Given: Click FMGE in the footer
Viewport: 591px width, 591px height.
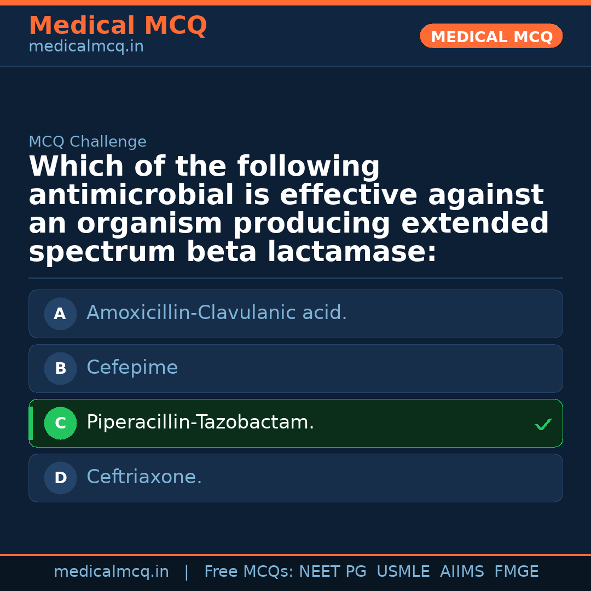Looking at the screenshot, I should point(516,572).
